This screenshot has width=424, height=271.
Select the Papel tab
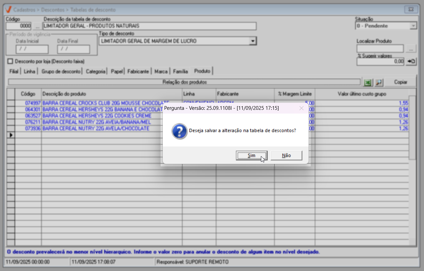(117, 71)
